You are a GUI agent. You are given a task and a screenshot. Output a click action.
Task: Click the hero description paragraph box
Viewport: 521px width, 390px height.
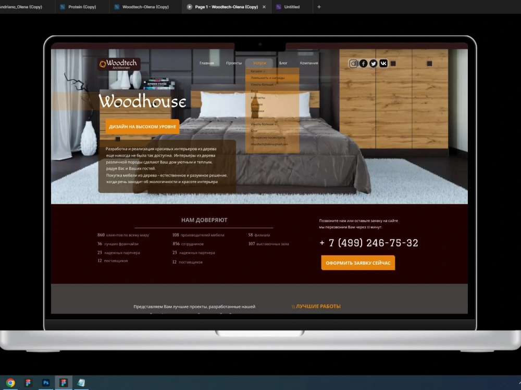pos(167,166)
